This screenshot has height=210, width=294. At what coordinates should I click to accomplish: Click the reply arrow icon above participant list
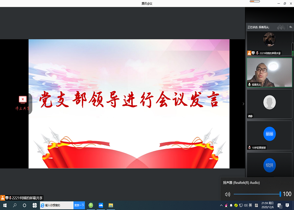[x=290, y=27]
